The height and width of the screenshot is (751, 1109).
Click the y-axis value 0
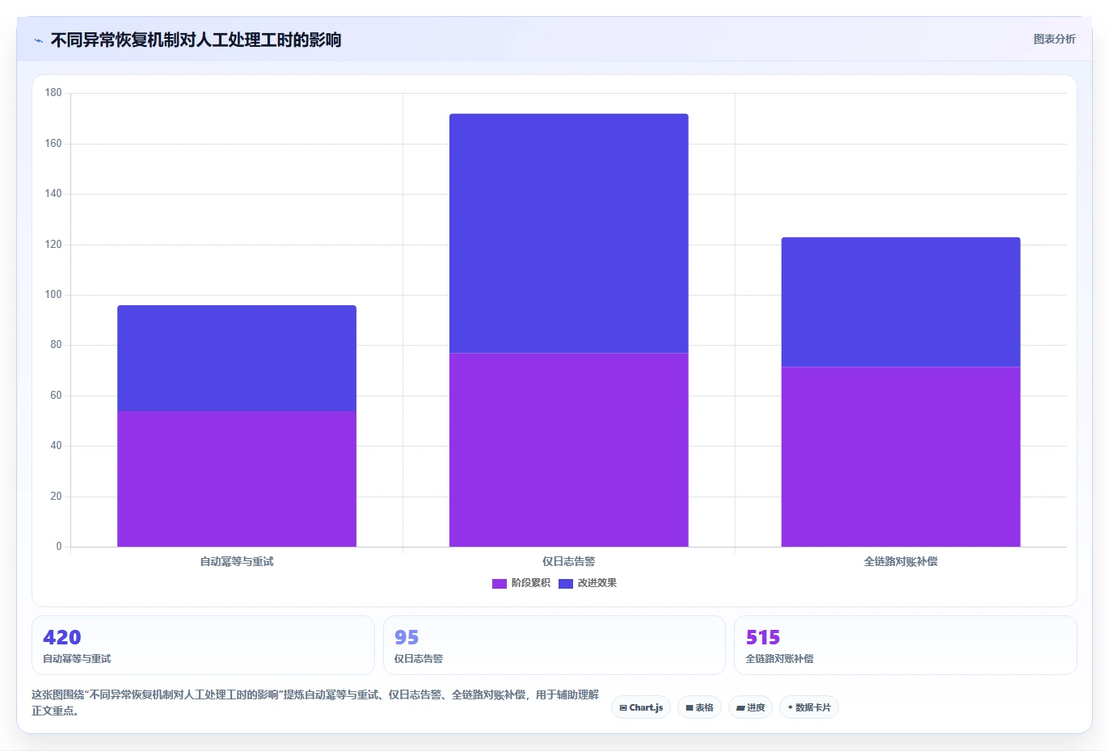tap(59, 547)
